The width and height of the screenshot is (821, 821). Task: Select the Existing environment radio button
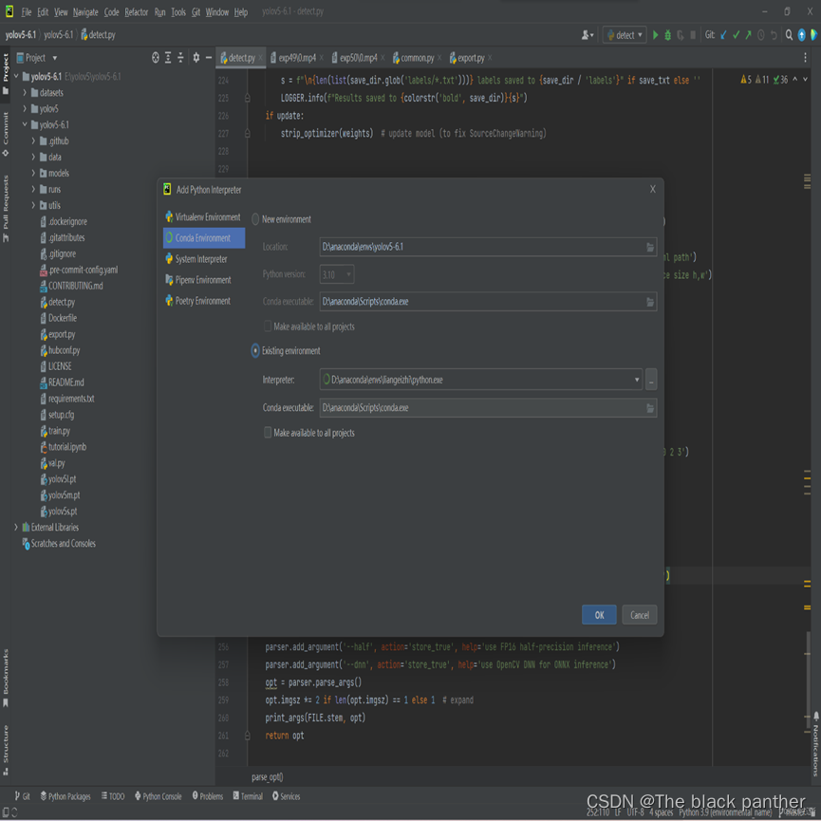click(256, 351)
